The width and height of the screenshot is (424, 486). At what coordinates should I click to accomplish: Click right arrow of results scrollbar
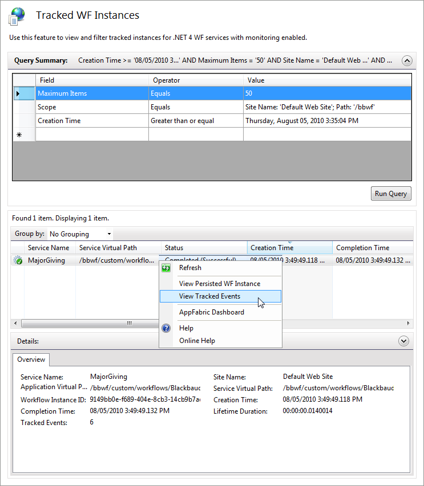coord(409,323)
